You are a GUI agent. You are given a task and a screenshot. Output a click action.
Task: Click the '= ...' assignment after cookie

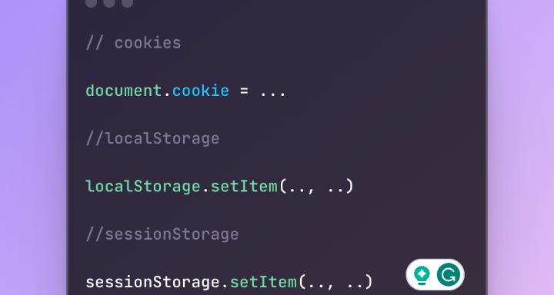pos(263,91)
